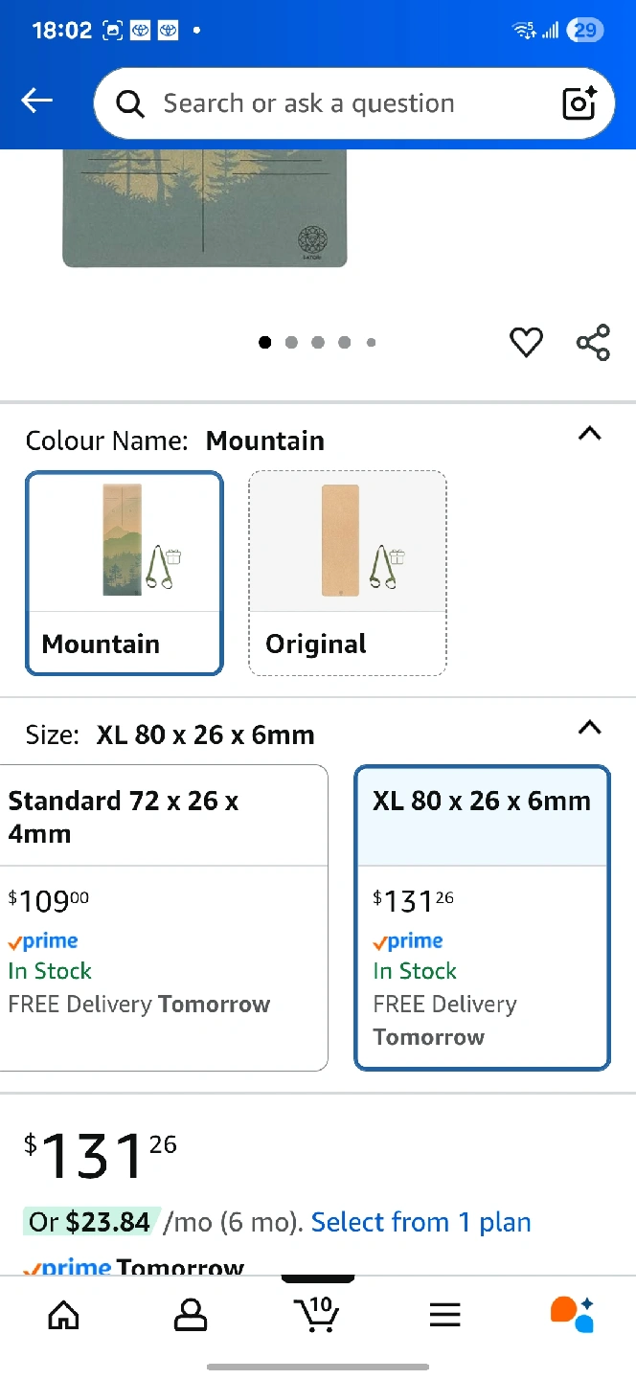Collapse the Size section chevron
636x1379 pixels.
(590, 728)
